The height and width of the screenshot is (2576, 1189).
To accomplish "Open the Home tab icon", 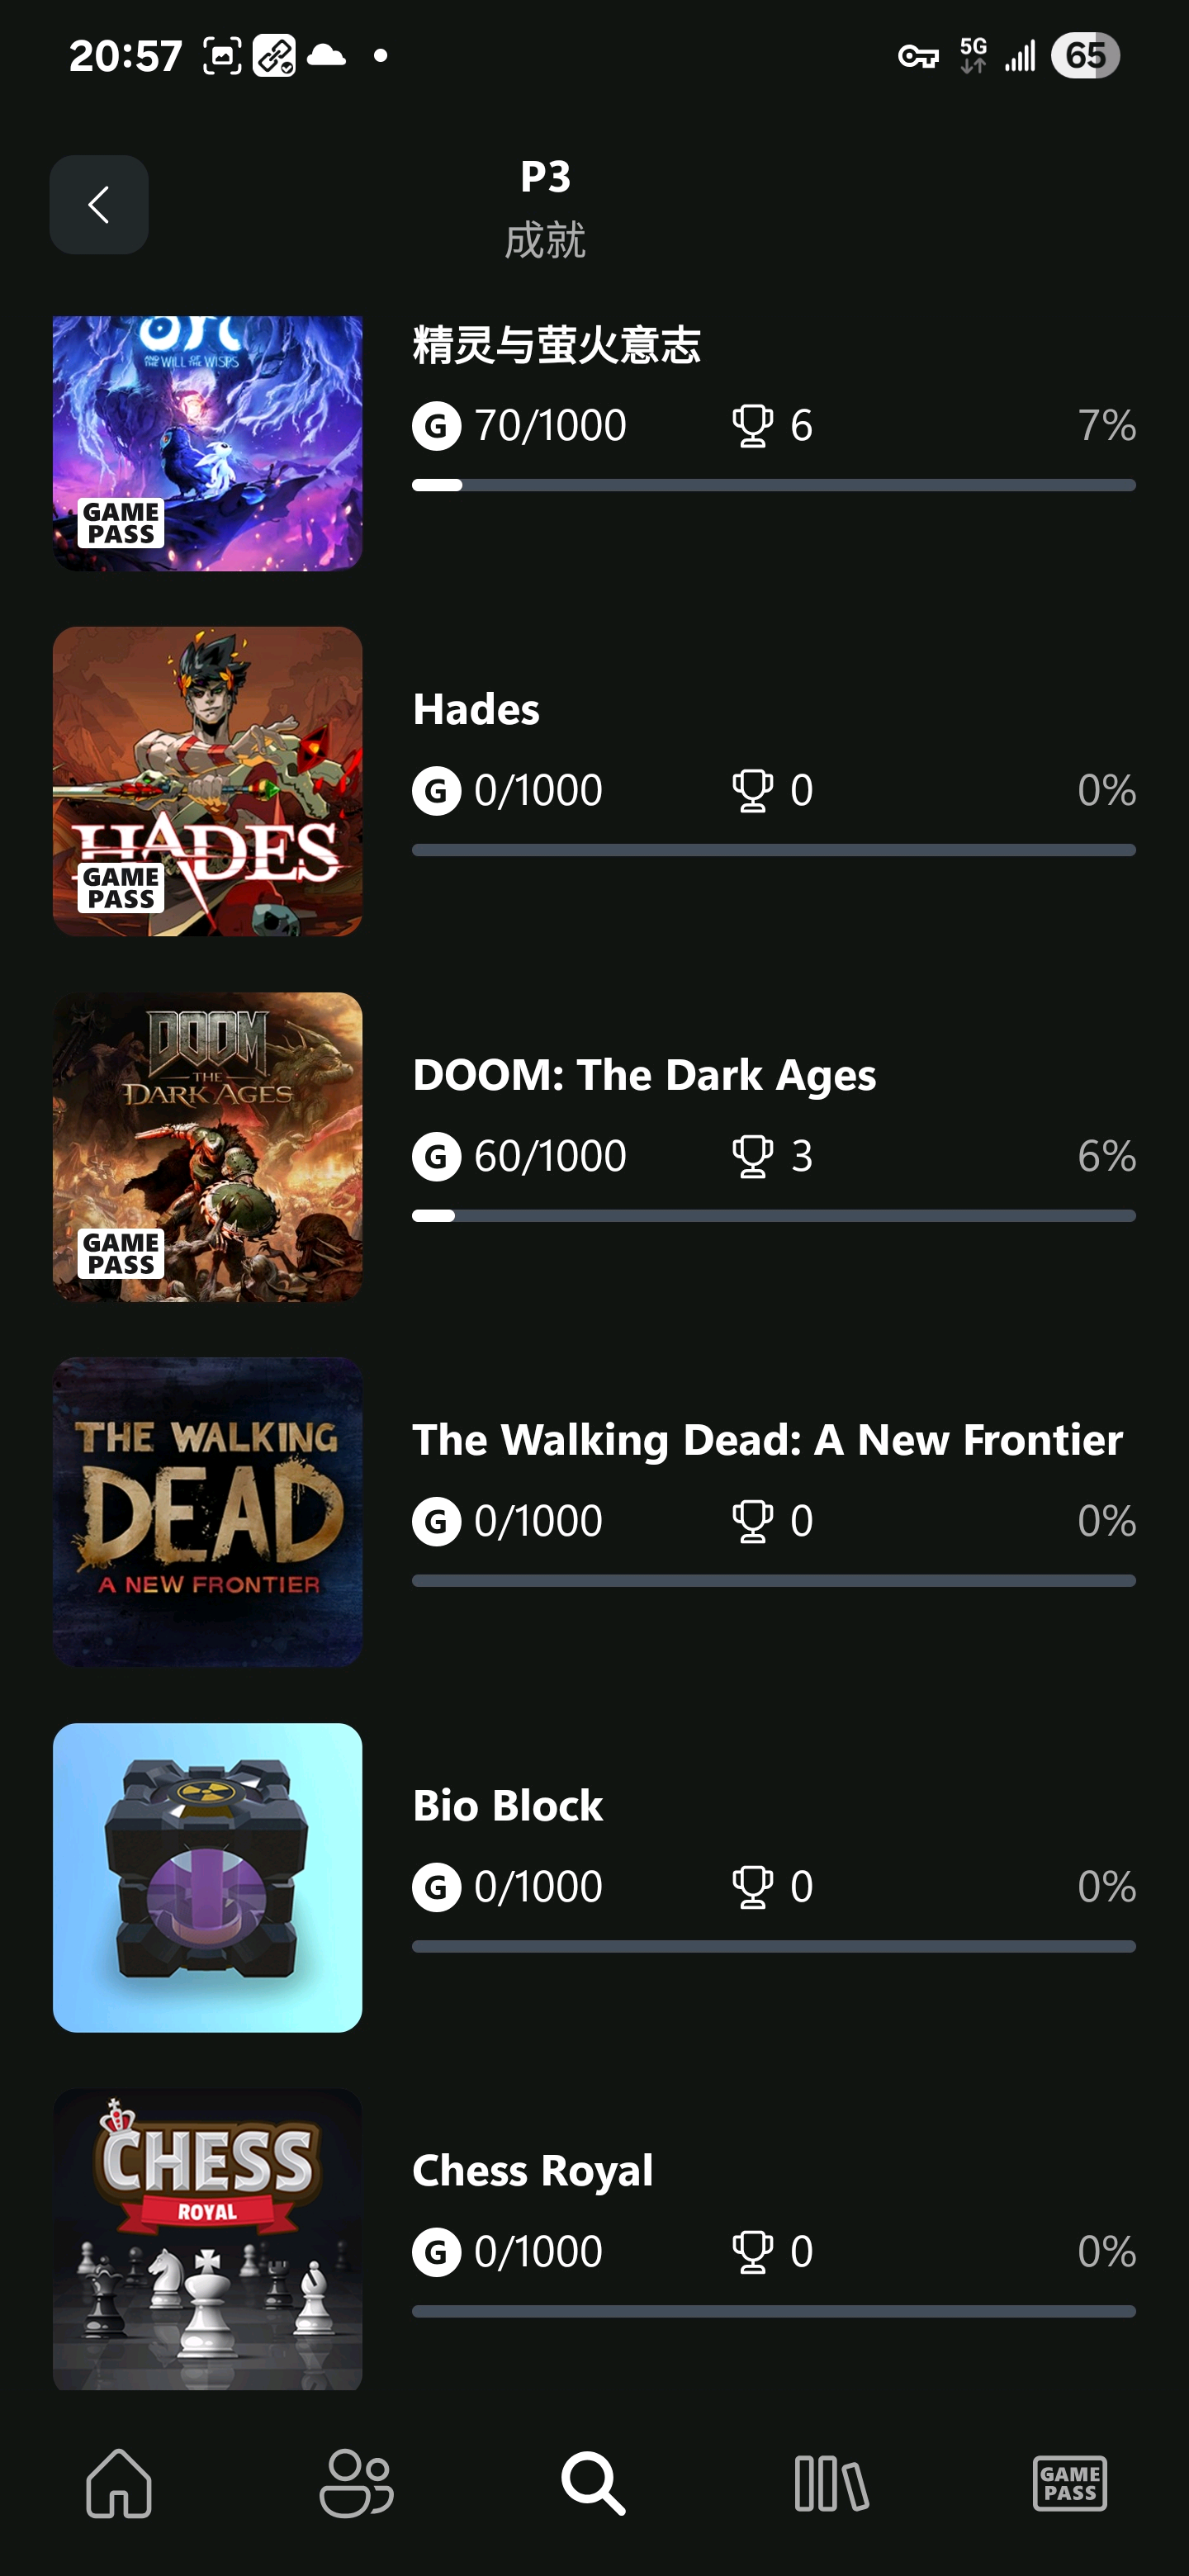I will click(x=119, y=2482).
